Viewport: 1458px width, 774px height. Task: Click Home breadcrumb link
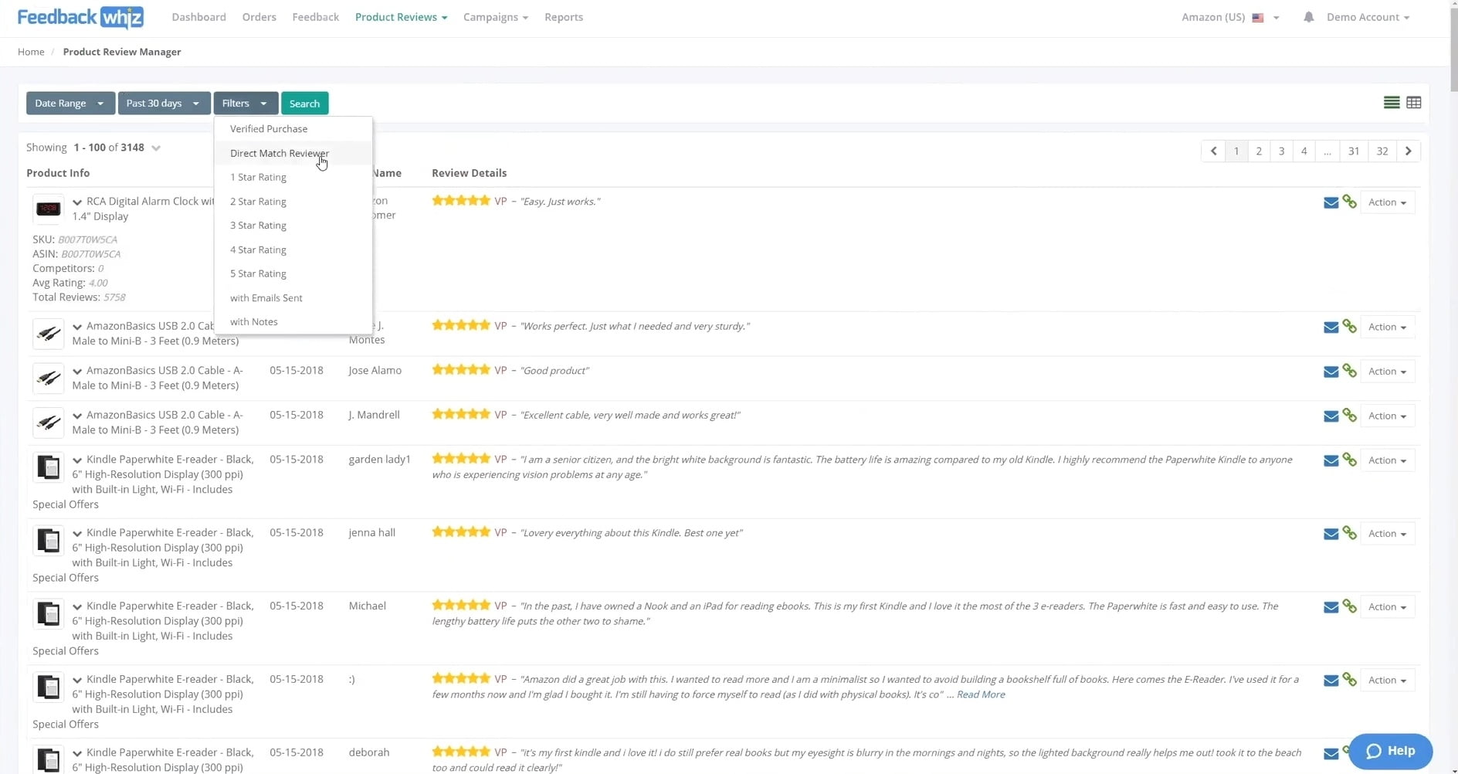31,52
